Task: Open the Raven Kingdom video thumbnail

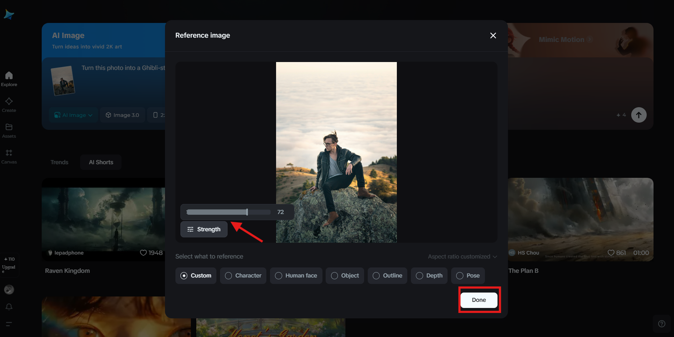Action: [x=104, y=219]
